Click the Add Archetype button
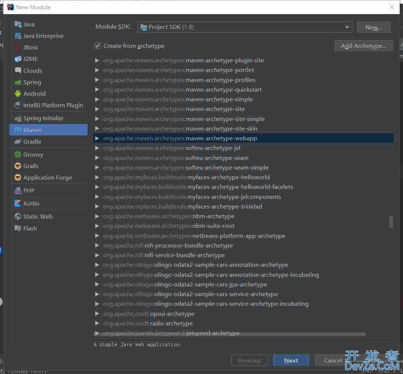Screen dimensions: 403x374 363,46
